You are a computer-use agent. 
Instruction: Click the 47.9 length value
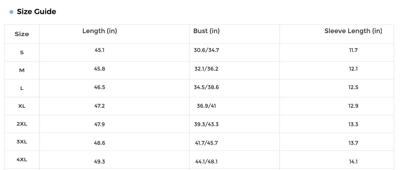pyautogui.click(x=100, y=124)
